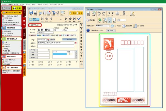Open the ツール menu

(x=22, y=4)
